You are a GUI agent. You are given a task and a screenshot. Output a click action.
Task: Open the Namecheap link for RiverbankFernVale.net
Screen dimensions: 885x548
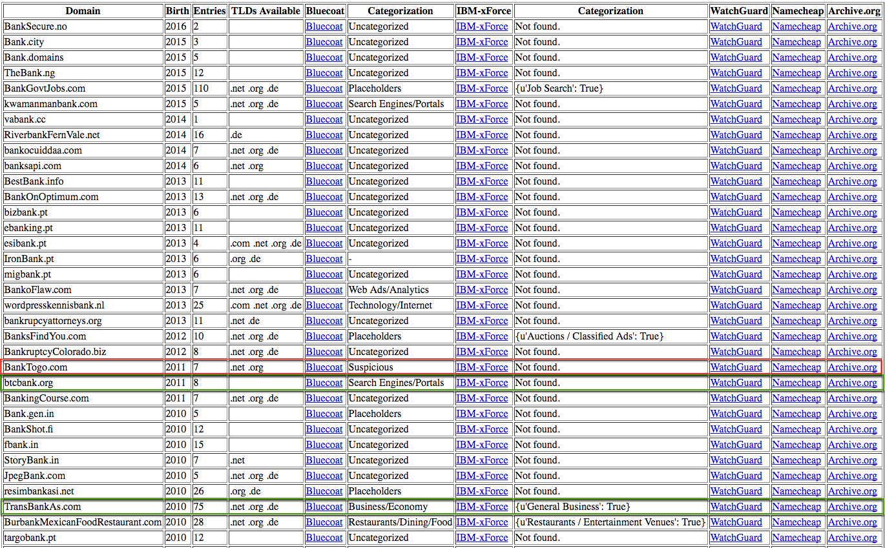(796, 135)
